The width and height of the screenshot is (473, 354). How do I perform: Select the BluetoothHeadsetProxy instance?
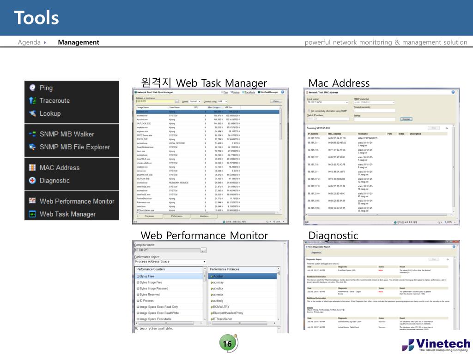[x=243, y=313]
